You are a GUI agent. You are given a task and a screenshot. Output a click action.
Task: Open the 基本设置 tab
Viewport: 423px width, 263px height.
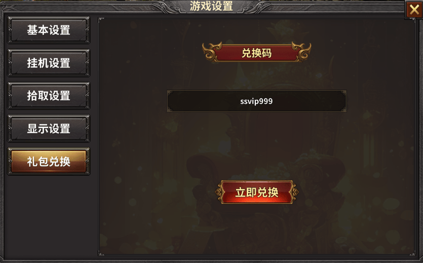point(49,30)
